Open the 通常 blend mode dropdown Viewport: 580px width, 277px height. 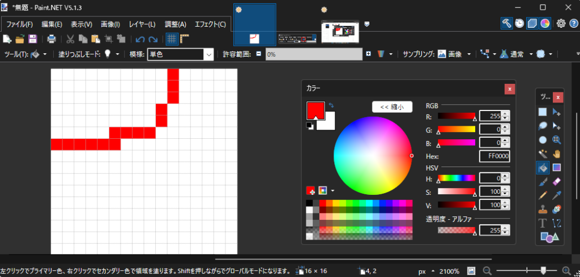531,54
